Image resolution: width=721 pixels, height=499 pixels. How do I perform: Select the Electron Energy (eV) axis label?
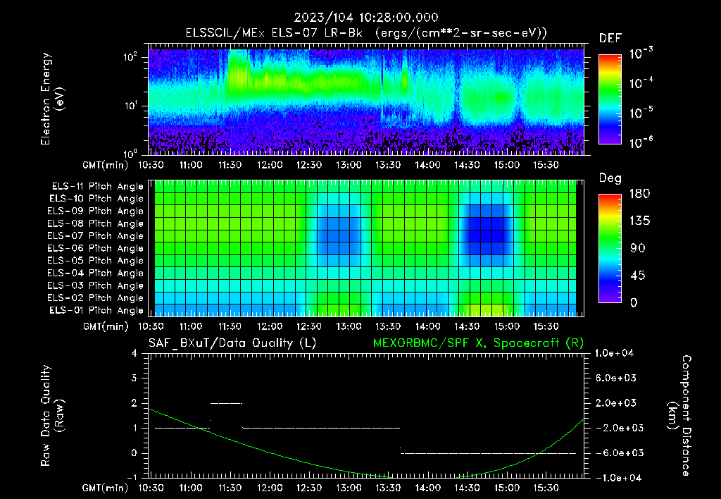(x=51, y=99)
